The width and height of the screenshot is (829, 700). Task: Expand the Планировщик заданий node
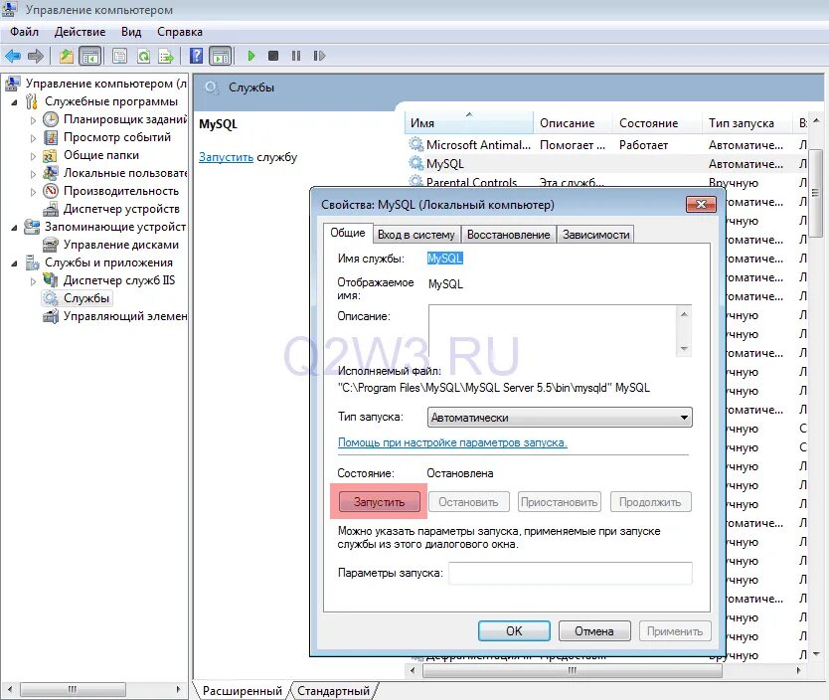[33, 120]
